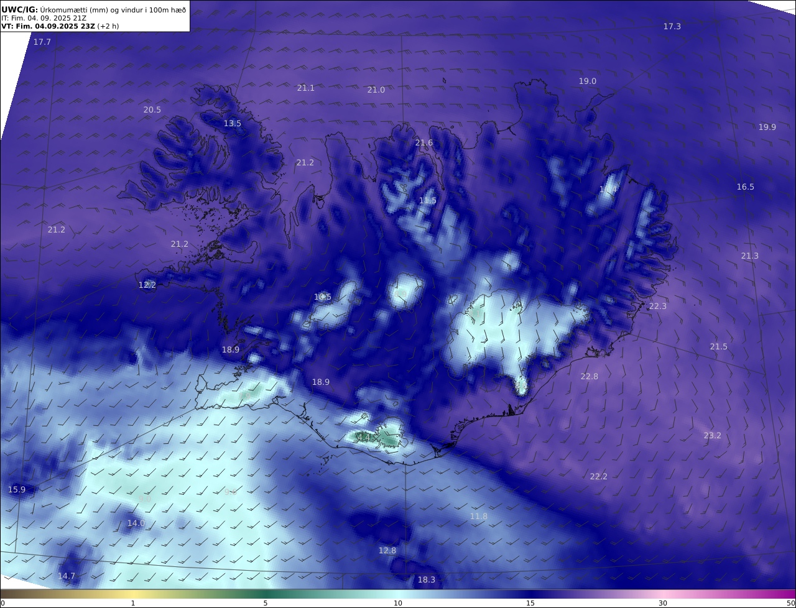Viewport: 796px width, 608px height.
Task: Click the 14.0 value label
Action: click(x=136, y=523)
